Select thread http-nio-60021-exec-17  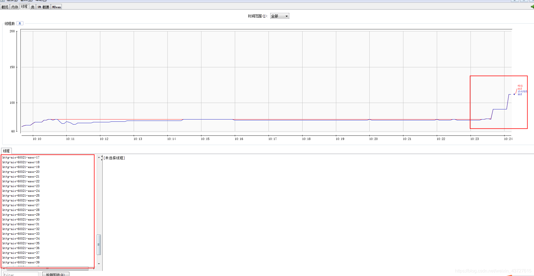[x=21, y=157]
